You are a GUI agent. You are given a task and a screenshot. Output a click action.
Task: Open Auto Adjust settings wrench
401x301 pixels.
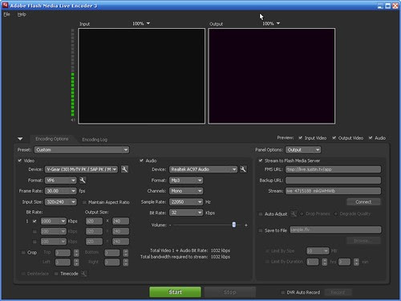[294, 214]
